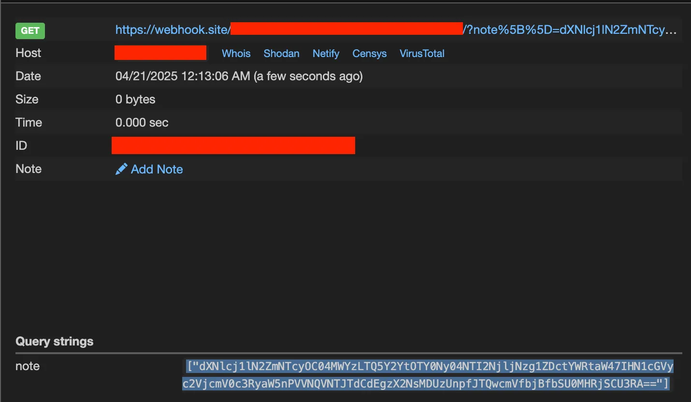The width and height of the screenshot is (691, 402).
Task: Click the Host row label
Action: pyautogui.click(x=28, y=53)
